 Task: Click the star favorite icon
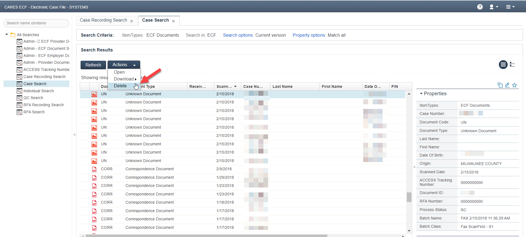click(514, 85)
